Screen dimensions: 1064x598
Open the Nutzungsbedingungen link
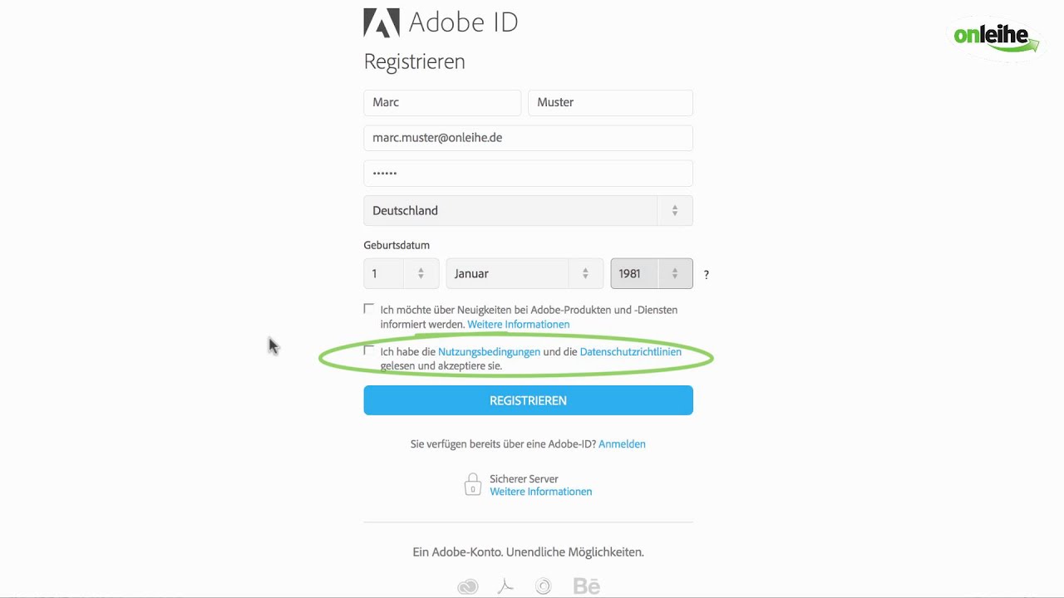click(489, 352)
